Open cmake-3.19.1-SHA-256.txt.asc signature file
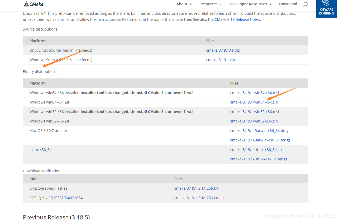339x221 pixels. pyautogui.click(x=200, y=198)
